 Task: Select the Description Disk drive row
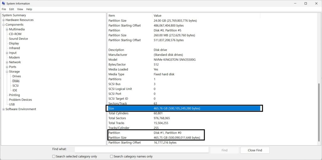pos(184,50)
